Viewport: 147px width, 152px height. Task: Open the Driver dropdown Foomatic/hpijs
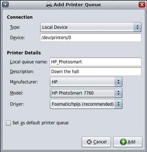coord(86,104)
